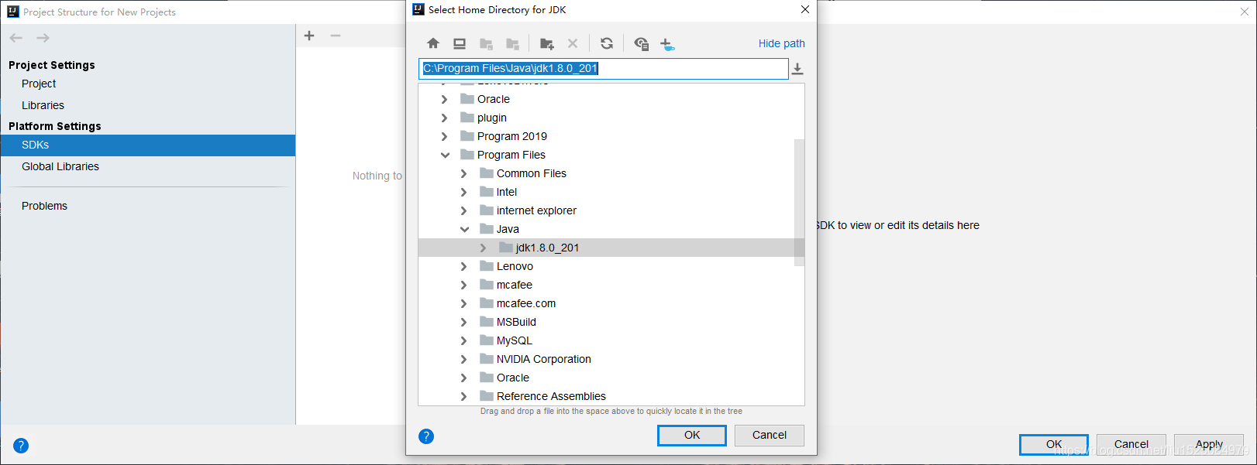Expand the jdk1.8.0_201 folder

click(x=483, y=248)
